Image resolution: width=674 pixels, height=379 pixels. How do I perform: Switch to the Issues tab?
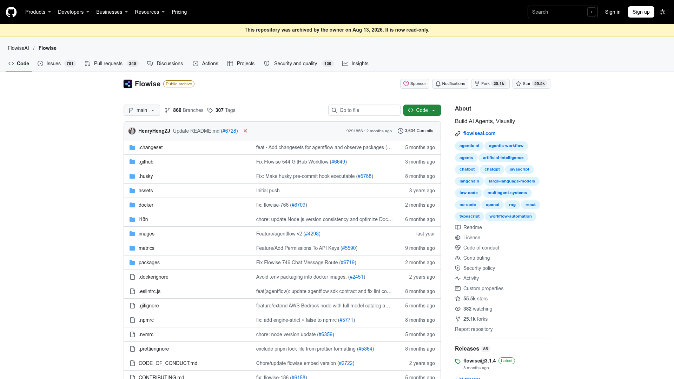pos(57,64)
